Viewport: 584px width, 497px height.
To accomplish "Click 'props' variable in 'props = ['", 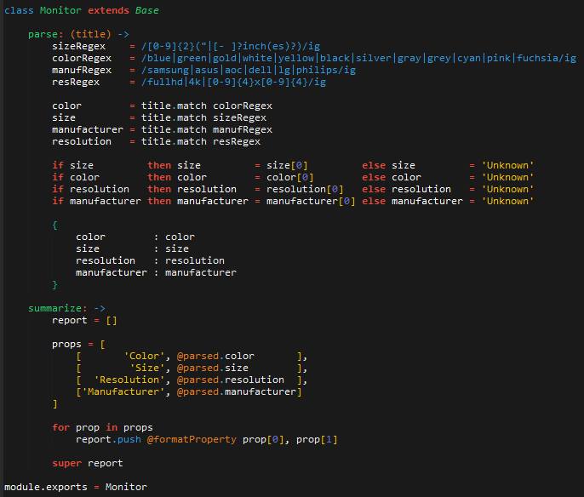I will [66, 344].
